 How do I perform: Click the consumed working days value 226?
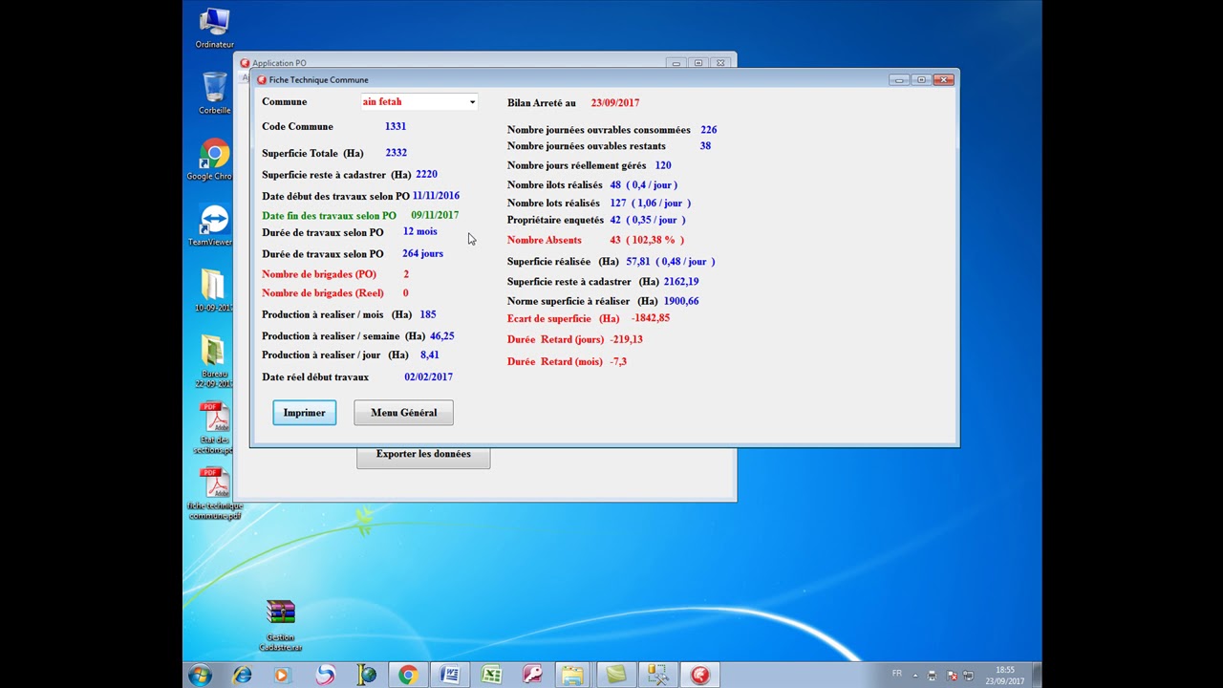(x=708, y=130)
